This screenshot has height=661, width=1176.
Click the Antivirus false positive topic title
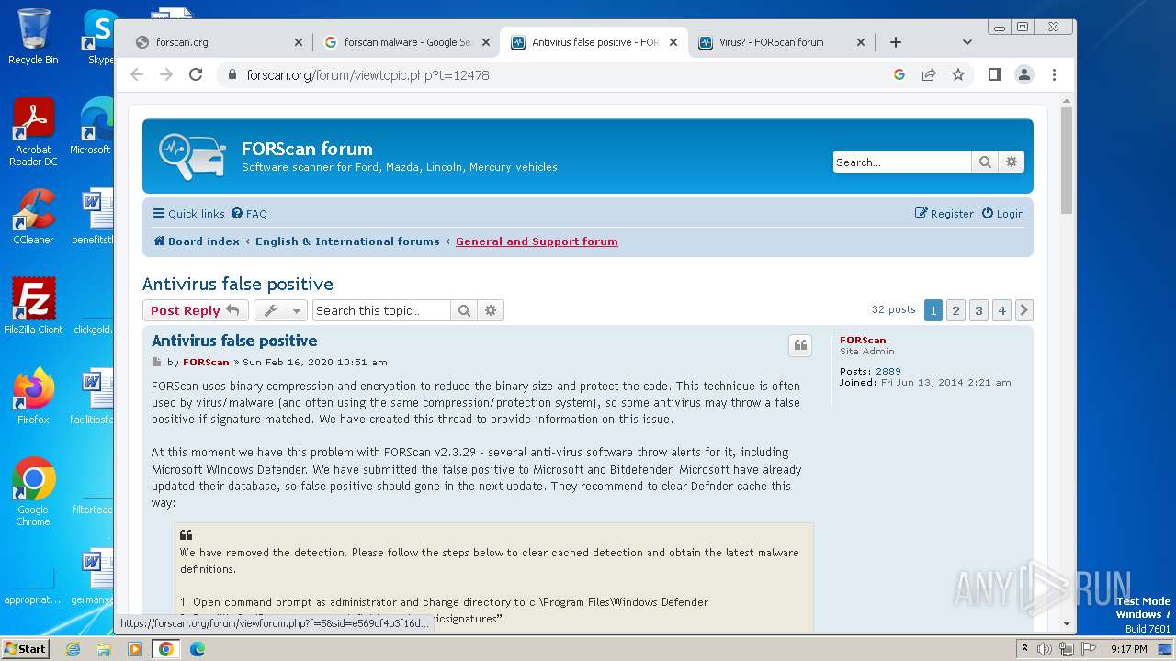[238, 284]
